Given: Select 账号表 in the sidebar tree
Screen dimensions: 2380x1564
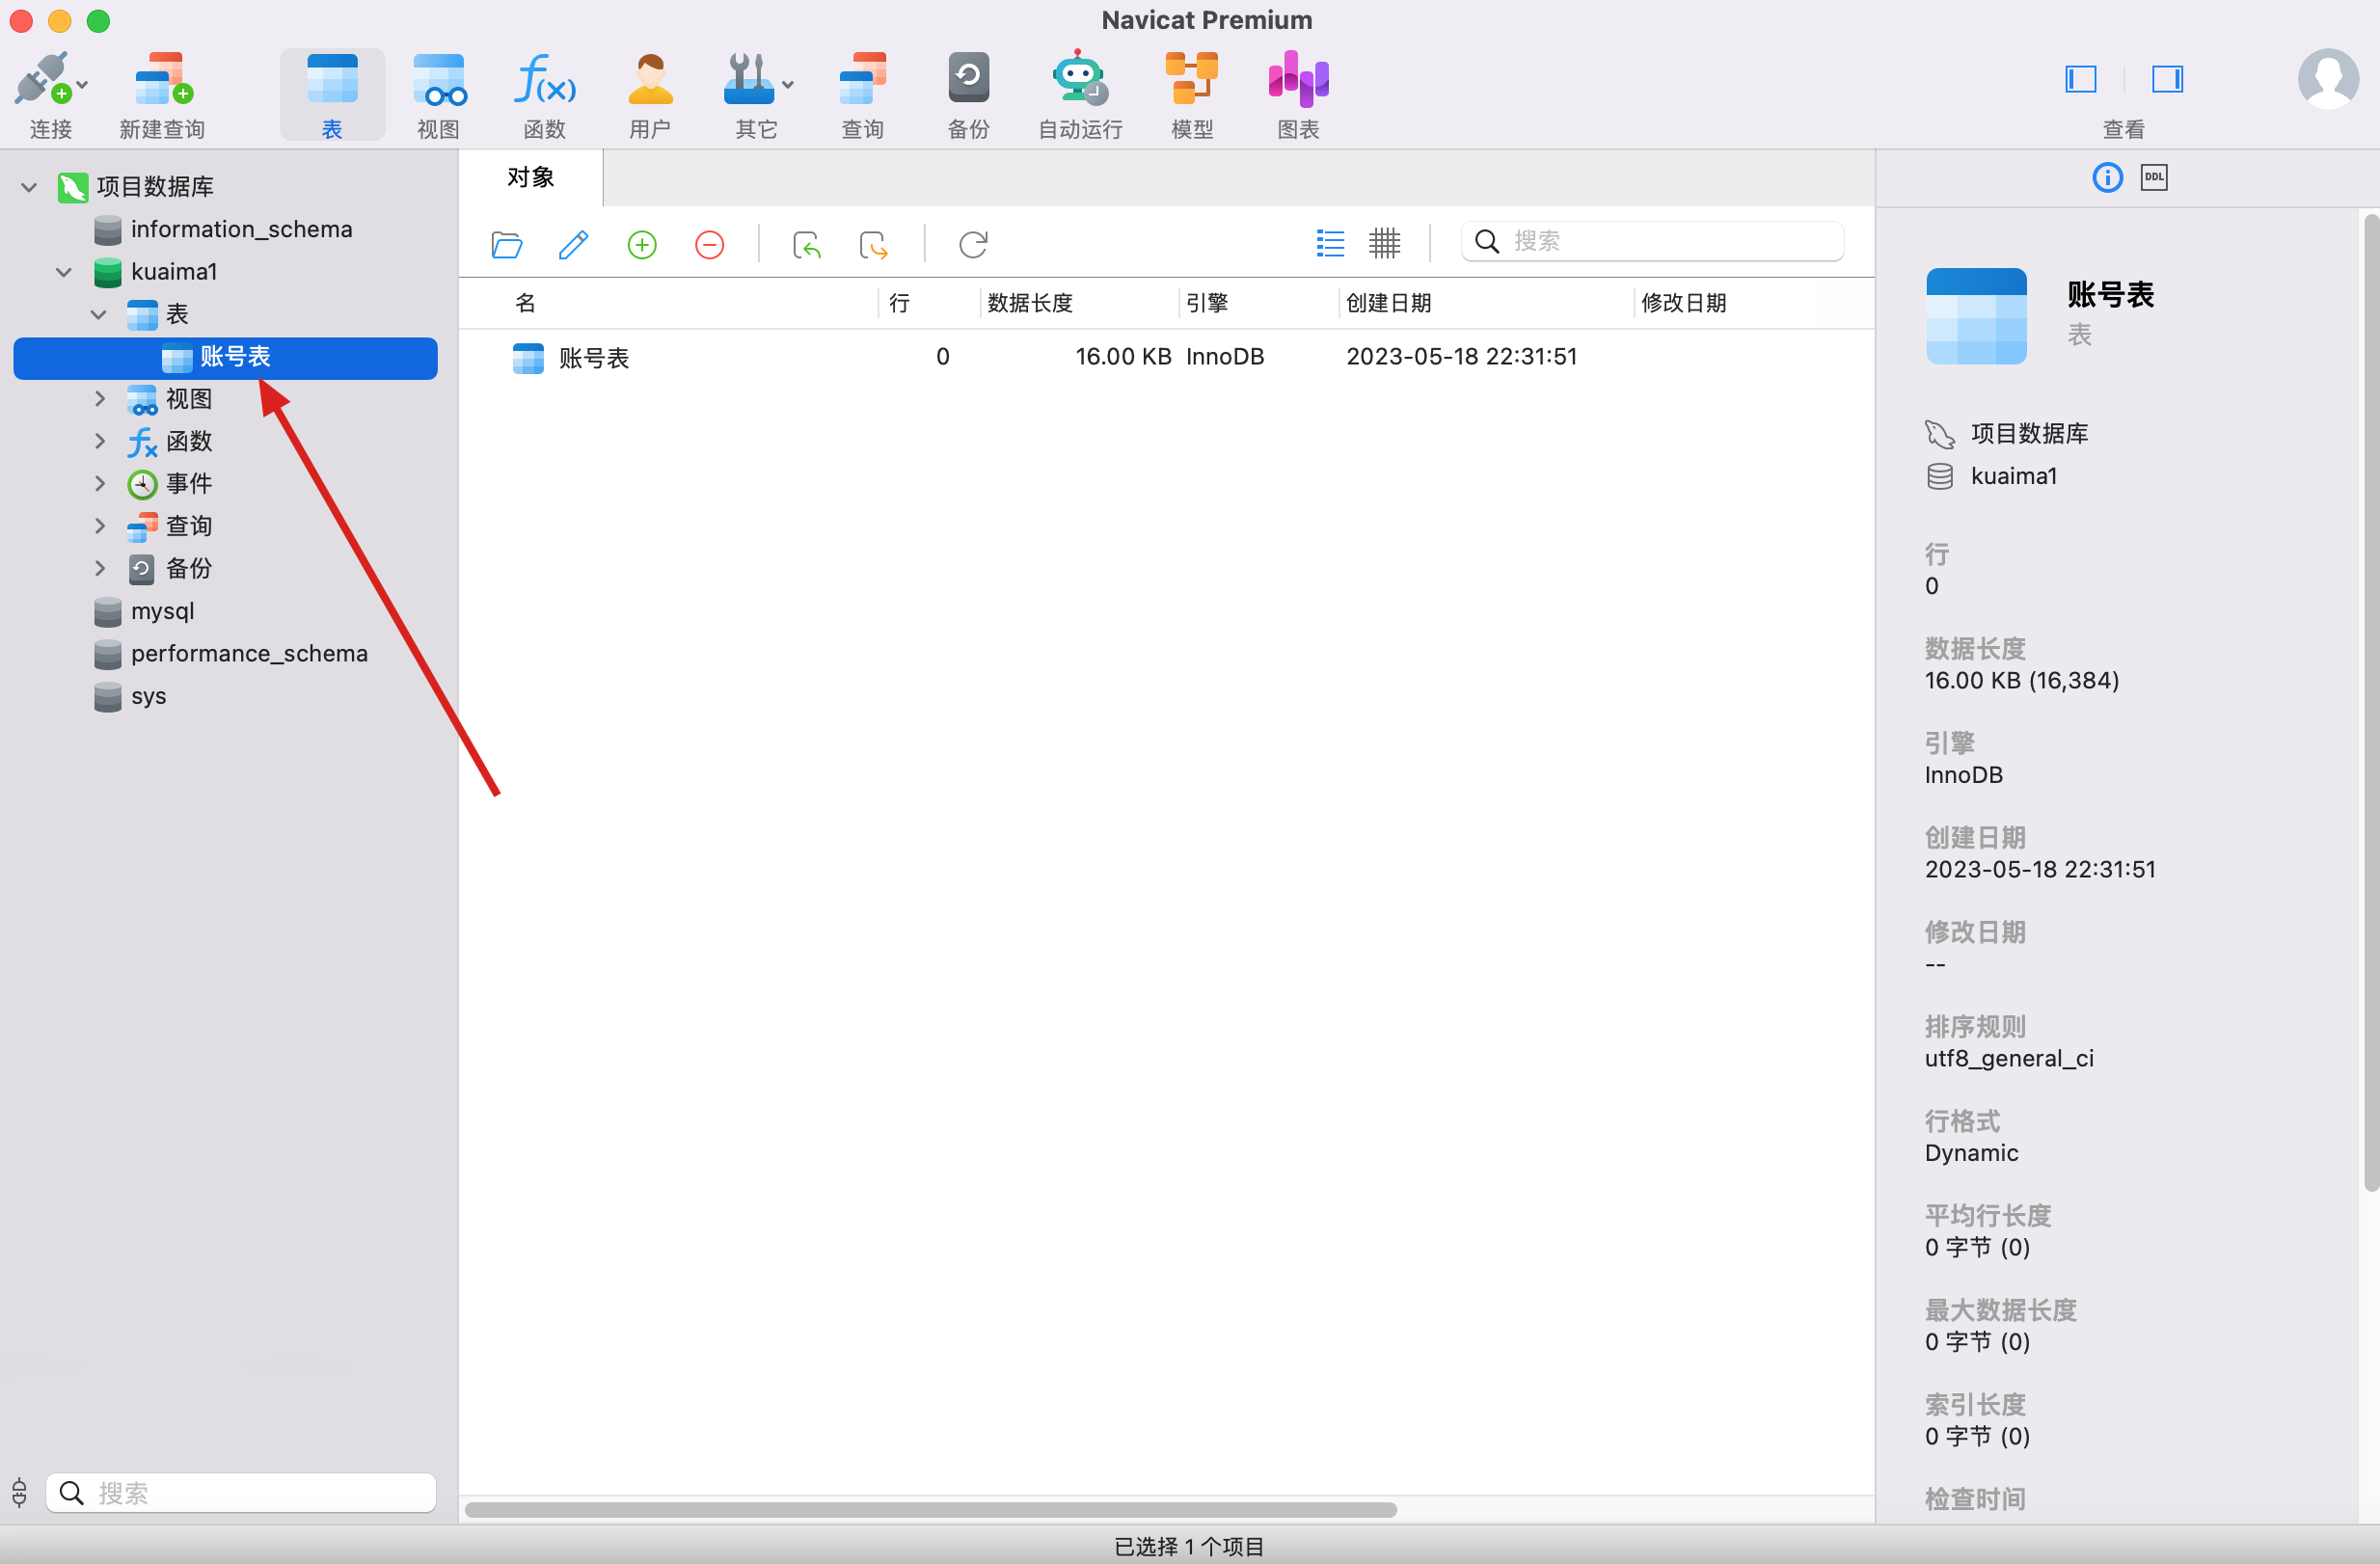Looking at the screenshot, I should tap(225, 357).
